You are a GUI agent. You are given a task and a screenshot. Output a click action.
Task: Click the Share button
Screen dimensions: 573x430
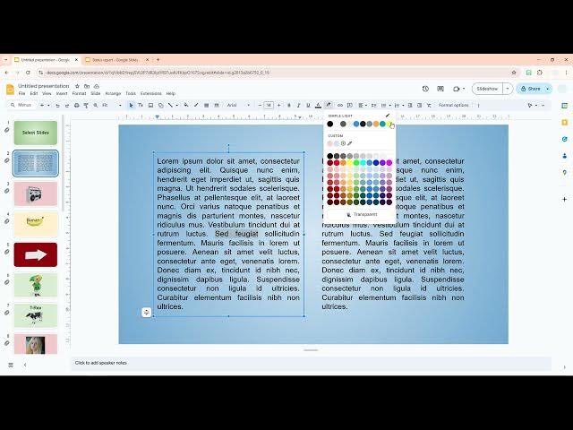[531, 89]
